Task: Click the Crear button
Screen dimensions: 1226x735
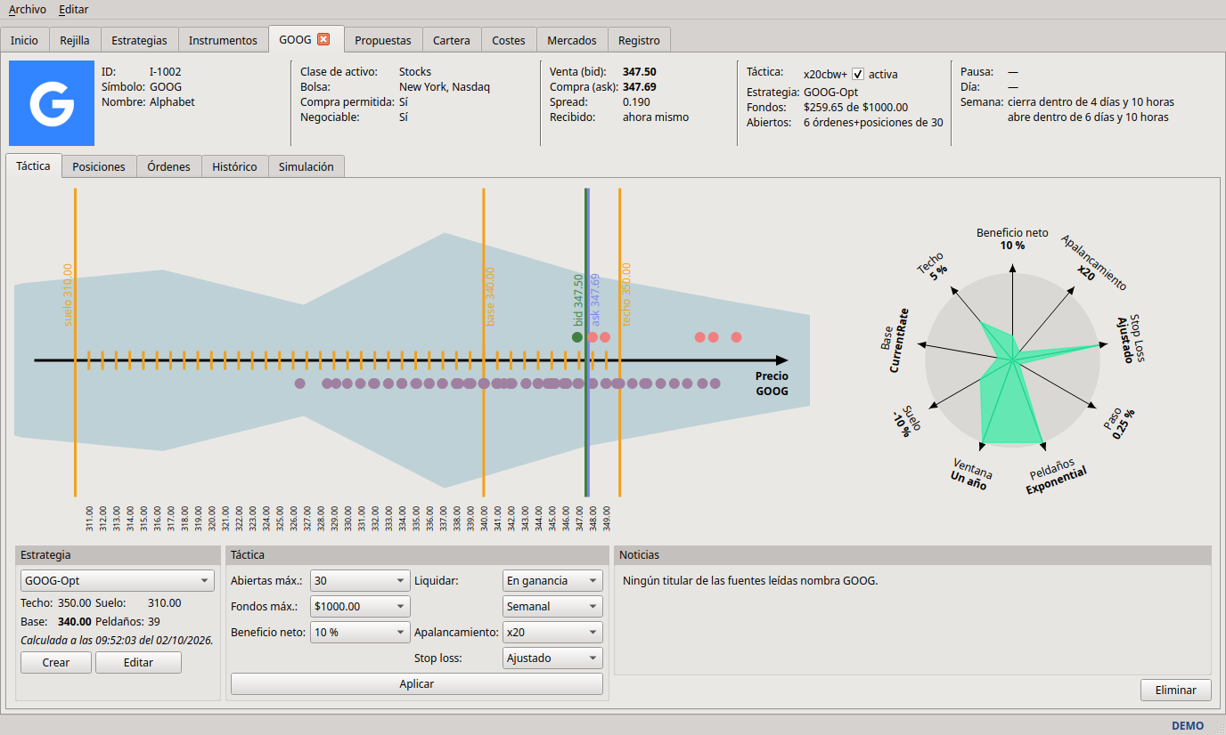Action: (x=56, y=662)
